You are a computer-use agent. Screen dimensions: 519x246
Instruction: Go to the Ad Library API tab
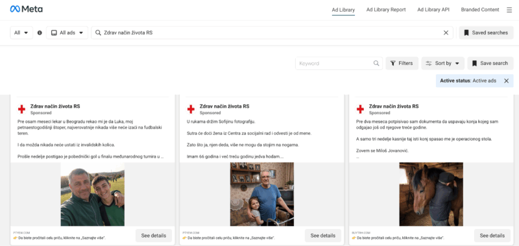[433, 10]
